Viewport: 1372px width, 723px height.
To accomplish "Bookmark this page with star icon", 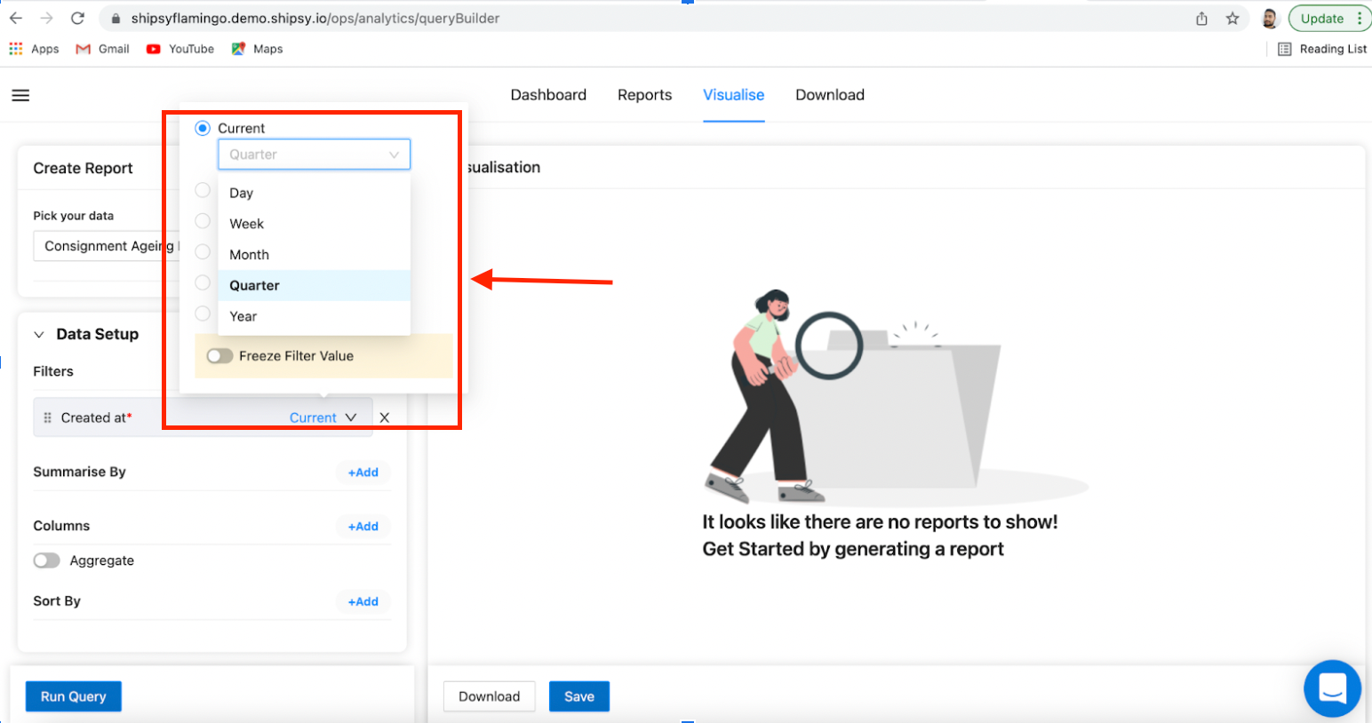I will [x=1232, y=19].
